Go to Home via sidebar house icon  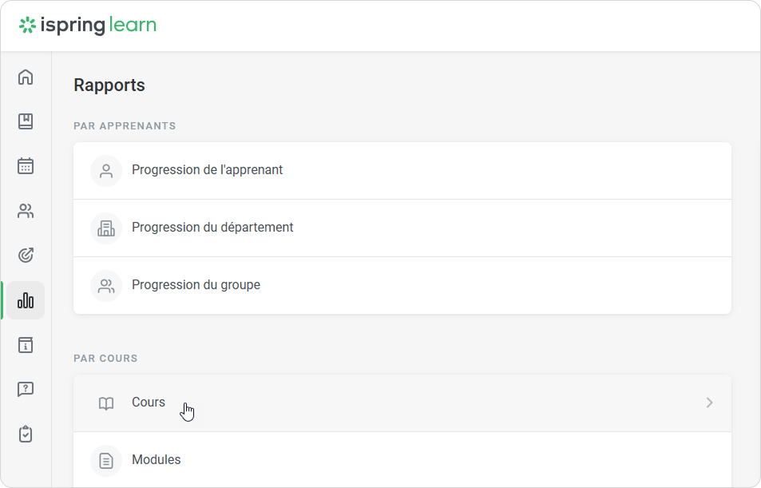(26, 77)
